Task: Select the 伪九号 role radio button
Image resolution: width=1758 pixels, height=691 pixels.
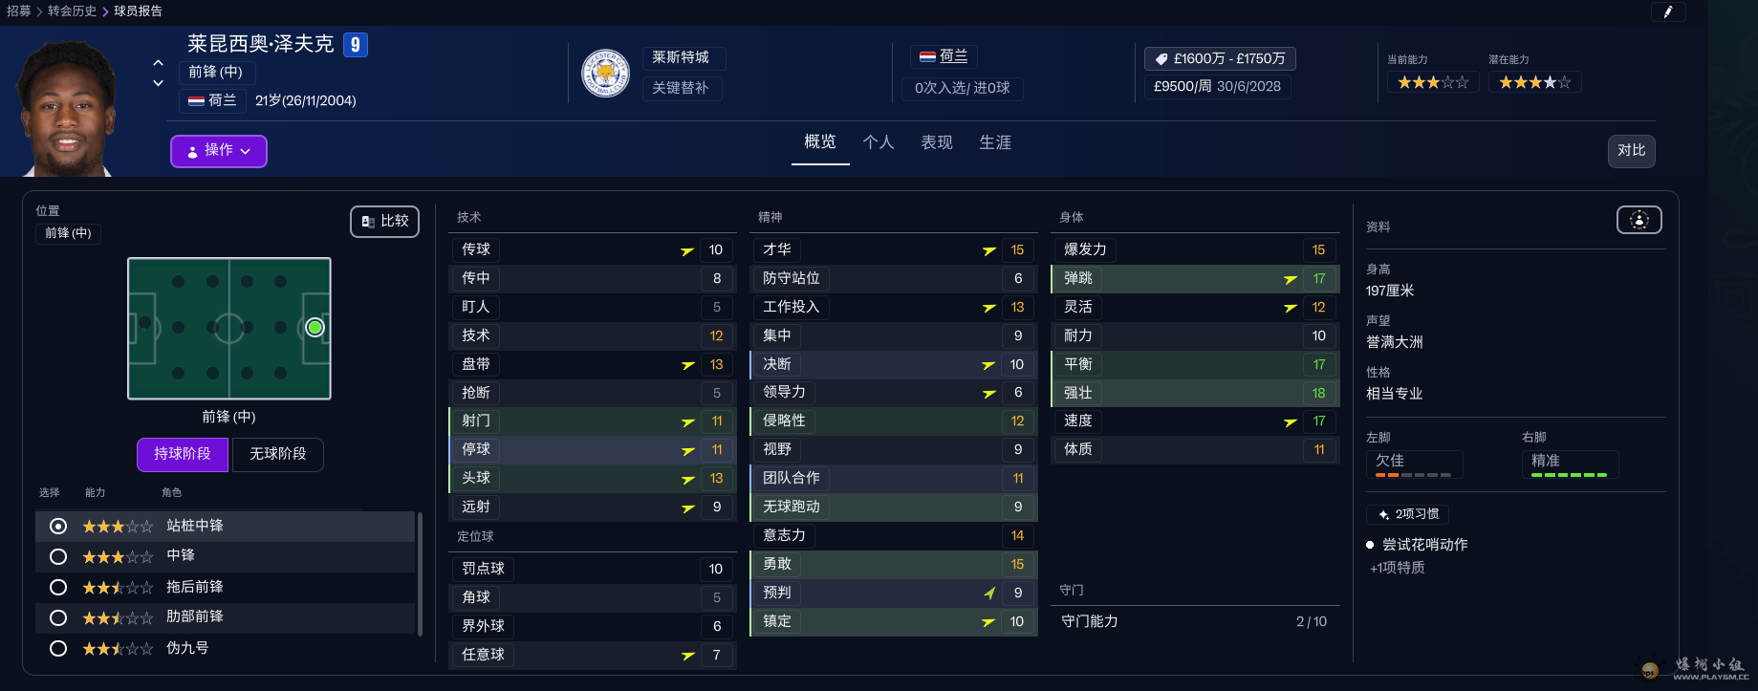Action: pos(57,648)
